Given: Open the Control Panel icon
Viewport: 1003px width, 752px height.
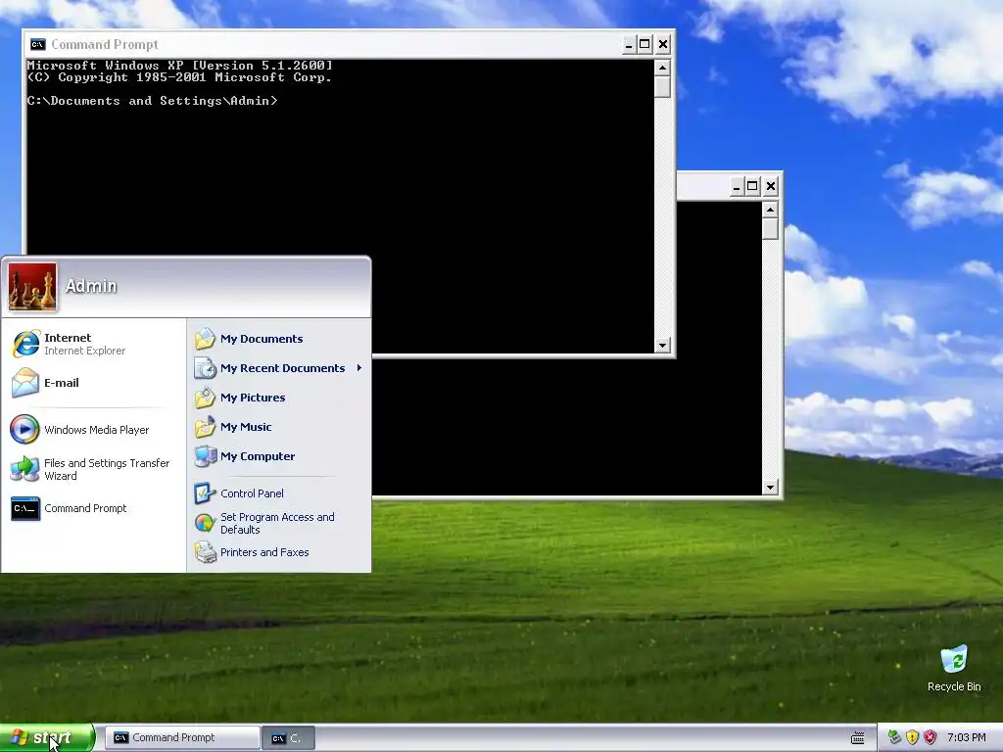Looking at the screenshot, I should click(205, 493).
